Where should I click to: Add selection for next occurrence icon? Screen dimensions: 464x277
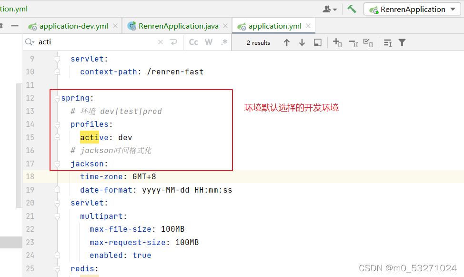[x=337, y=42]
